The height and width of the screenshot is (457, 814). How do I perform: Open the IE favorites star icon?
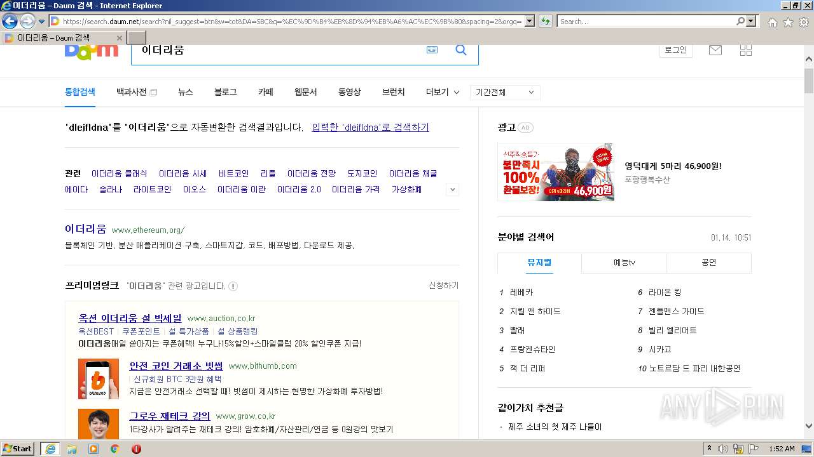coord(788,22)
